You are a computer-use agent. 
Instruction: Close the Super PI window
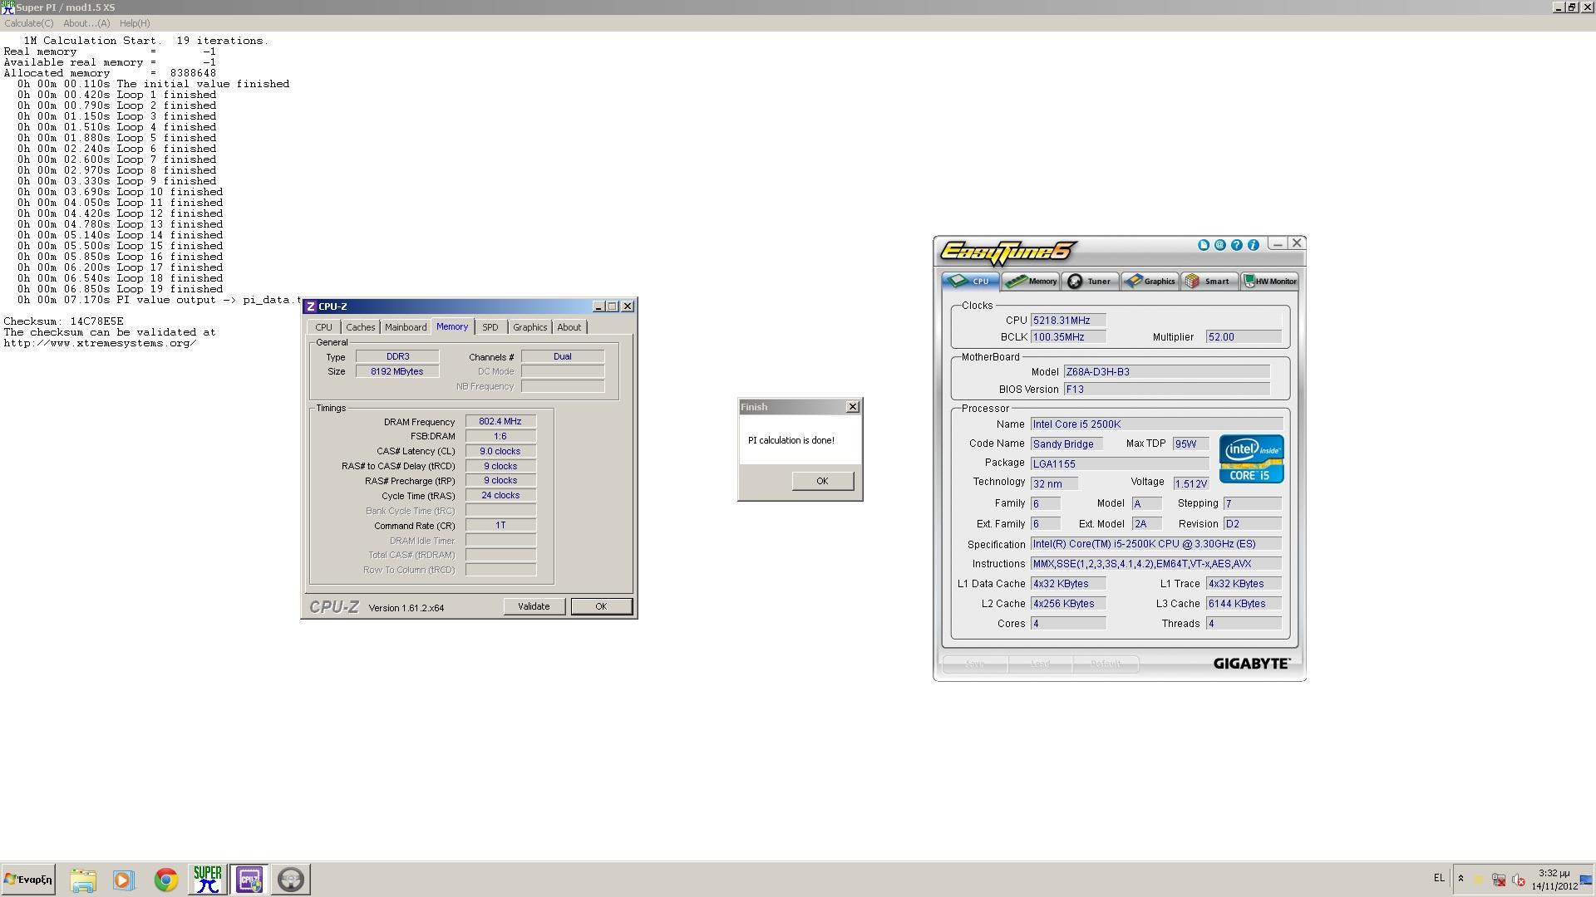click(1587, 7)
